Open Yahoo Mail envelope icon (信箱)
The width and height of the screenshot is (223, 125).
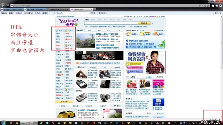pos(129,34)
